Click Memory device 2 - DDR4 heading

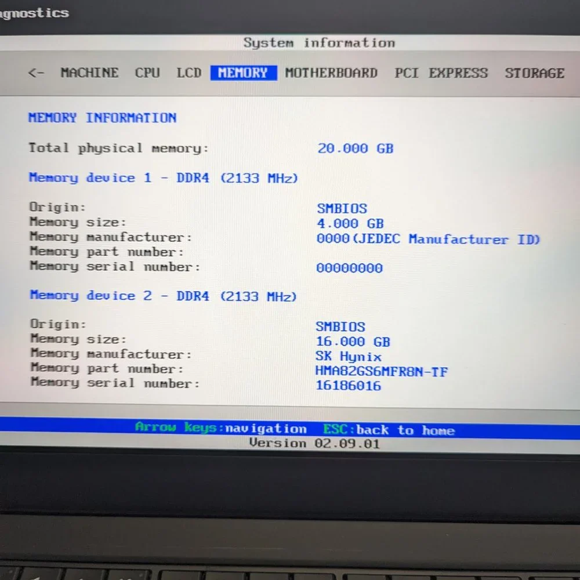tap(164, 296)
